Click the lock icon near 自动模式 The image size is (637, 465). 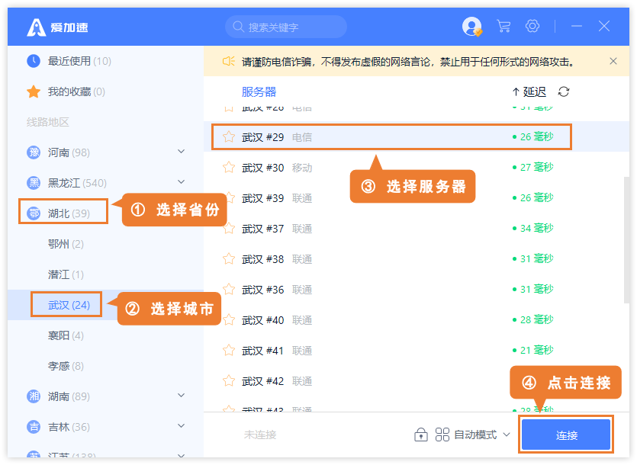pos(421,435)
